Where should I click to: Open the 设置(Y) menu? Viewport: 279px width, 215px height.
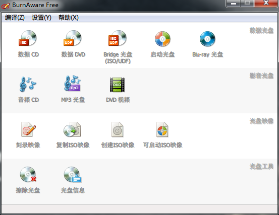(42, 18)
